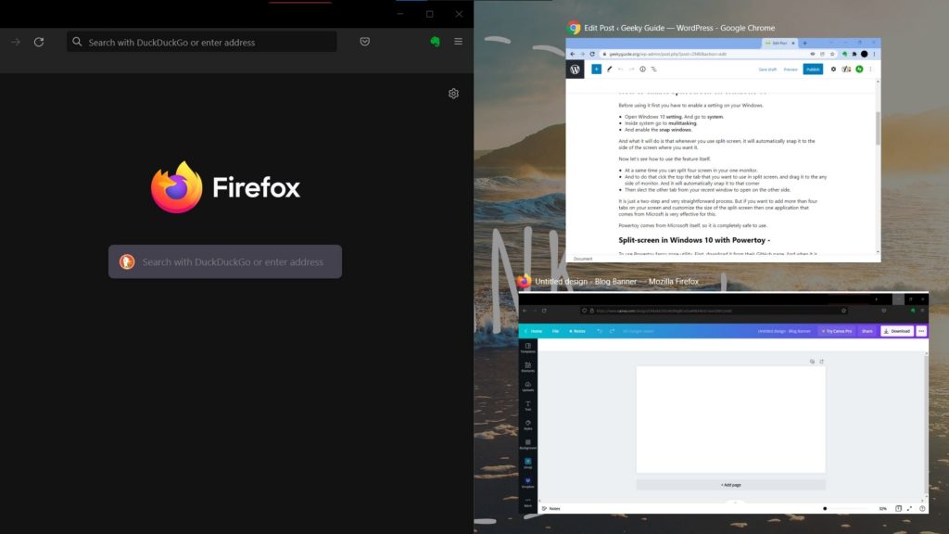Open the list view icon in WordPress editor
Viewport: 949px width, 534px height.
click(653, 69)
